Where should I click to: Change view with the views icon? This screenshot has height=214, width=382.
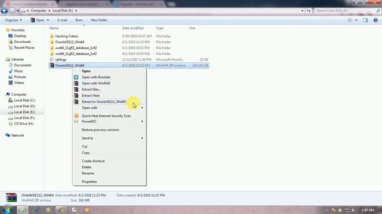350,20
